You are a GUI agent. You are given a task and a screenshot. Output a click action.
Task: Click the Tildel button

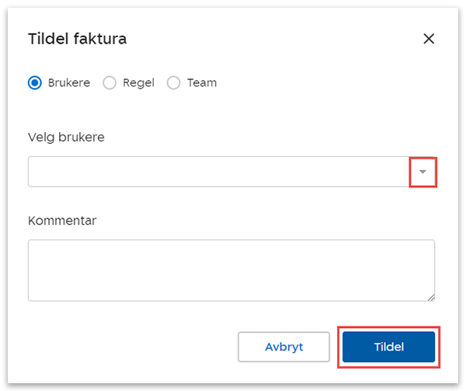coord(388,347)
